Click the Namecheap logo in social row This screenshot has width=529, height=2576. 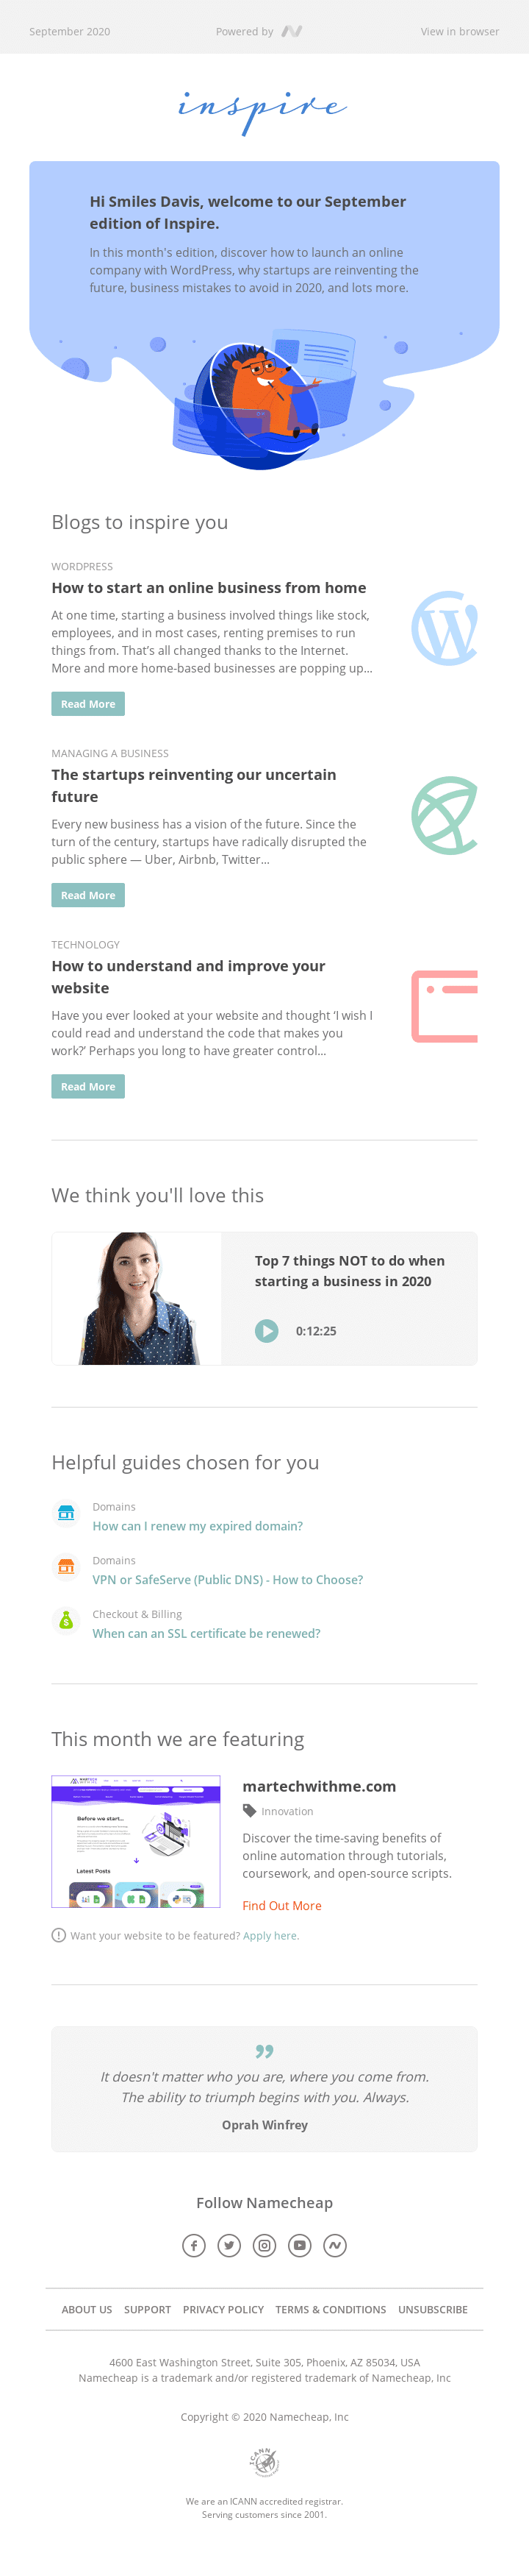tap(335, 2245)
